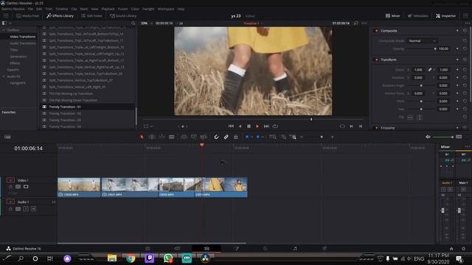
Task: Open the Metadata panel
Action: (x=418, y=15)
